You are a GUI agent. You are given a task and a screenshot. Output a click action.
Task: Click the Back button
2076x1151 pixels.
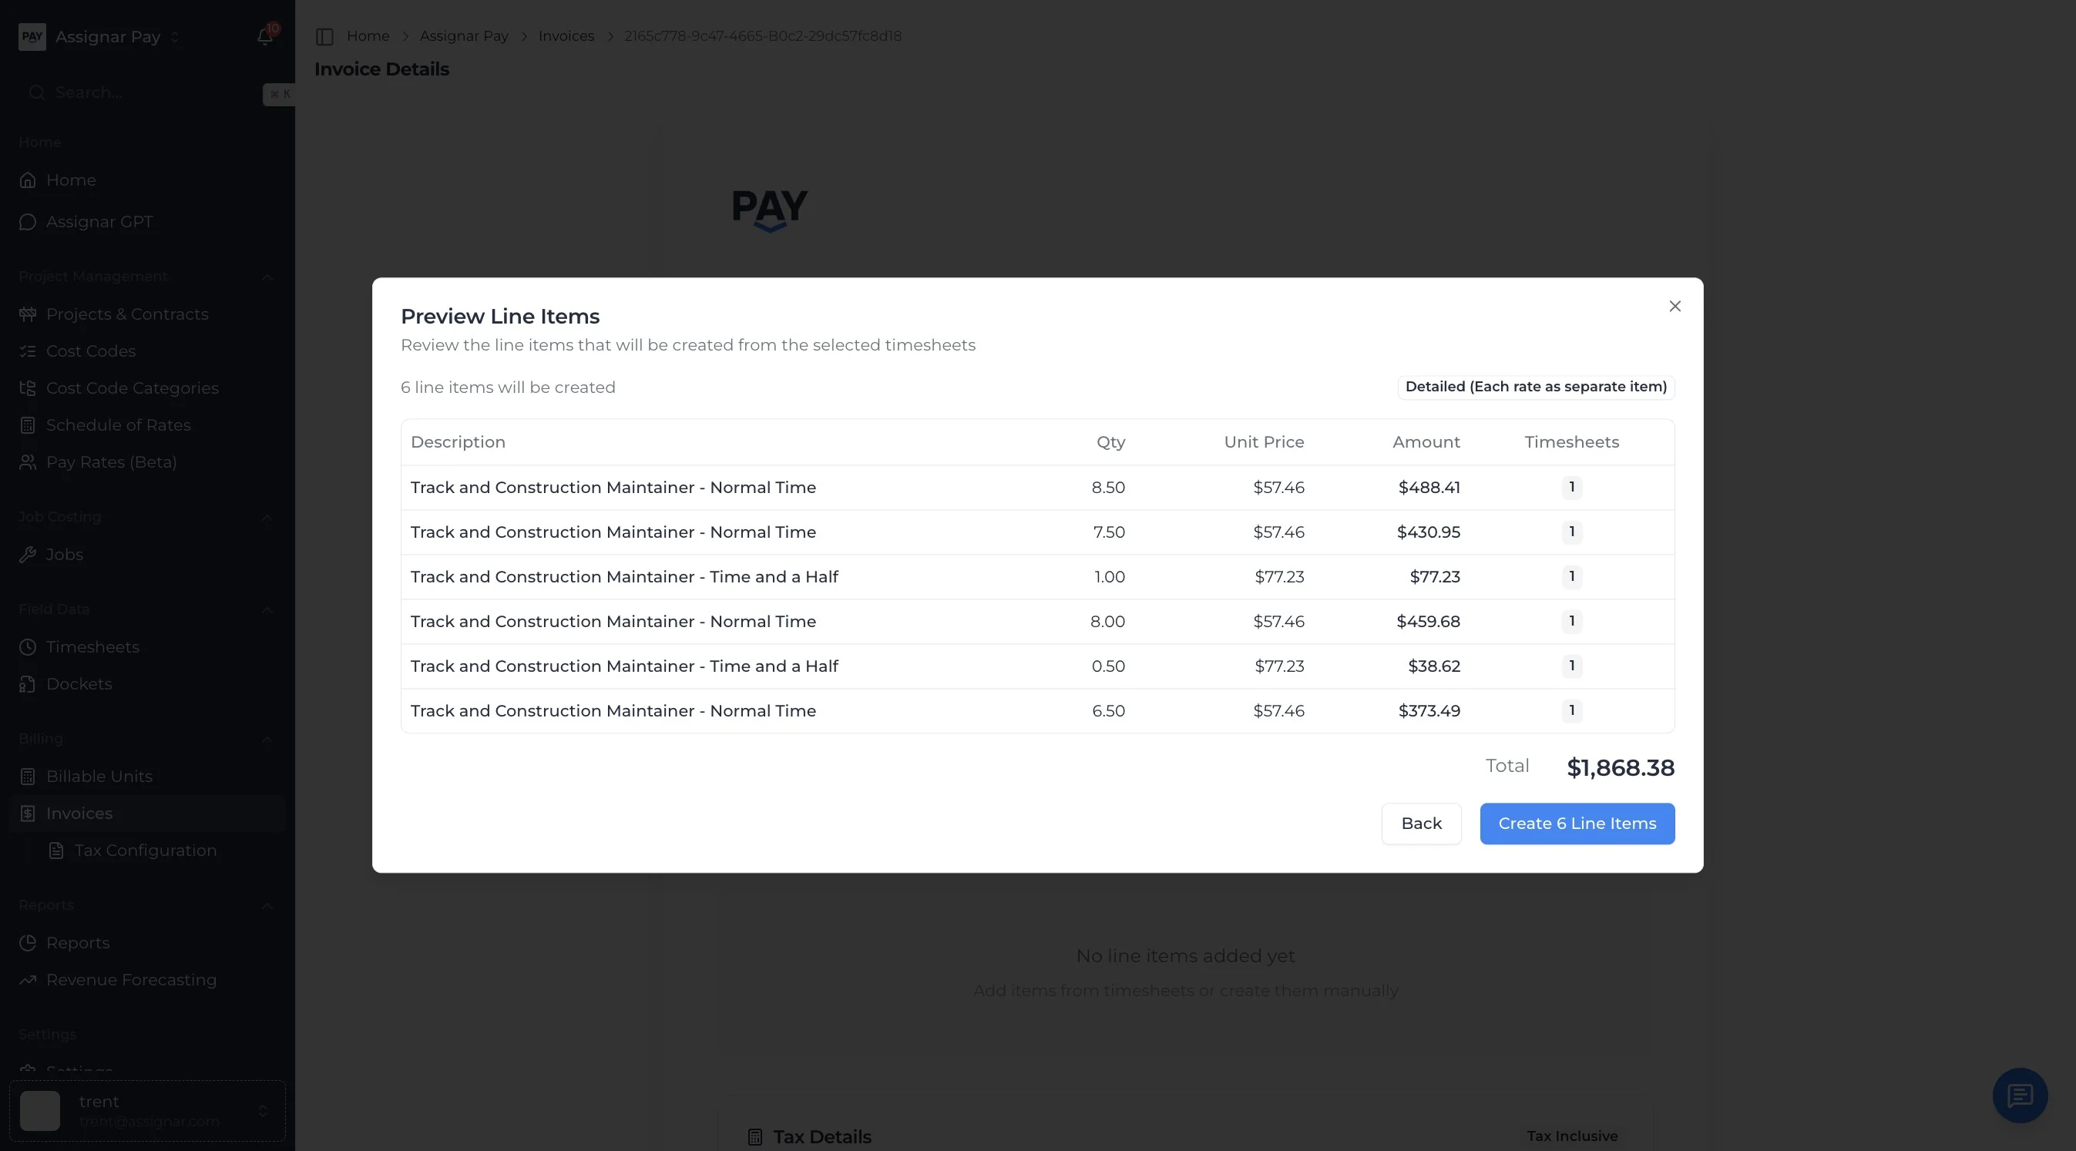tap(1421, 823)
